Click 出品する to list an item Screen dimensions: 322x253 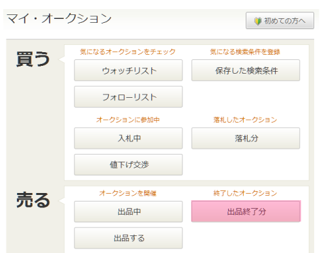point(128,238)
